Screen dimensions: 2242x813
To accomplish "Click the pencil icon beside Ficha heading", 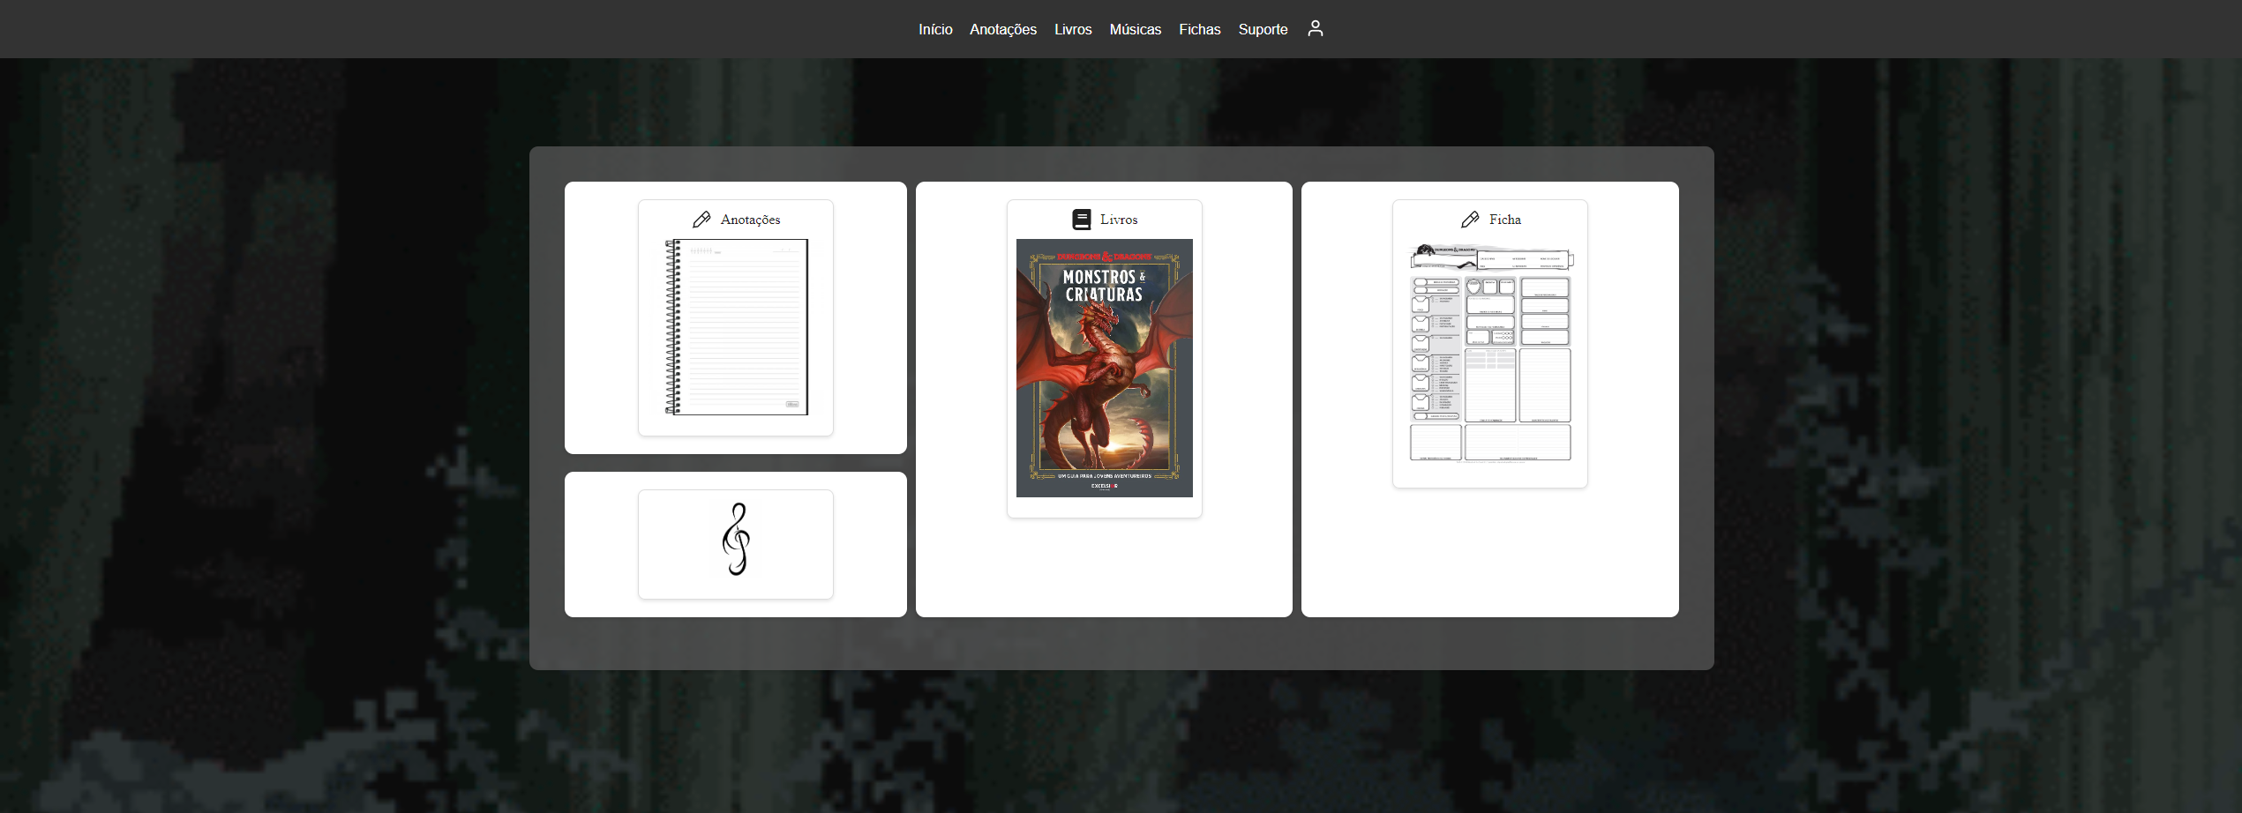I will 1470,220.
